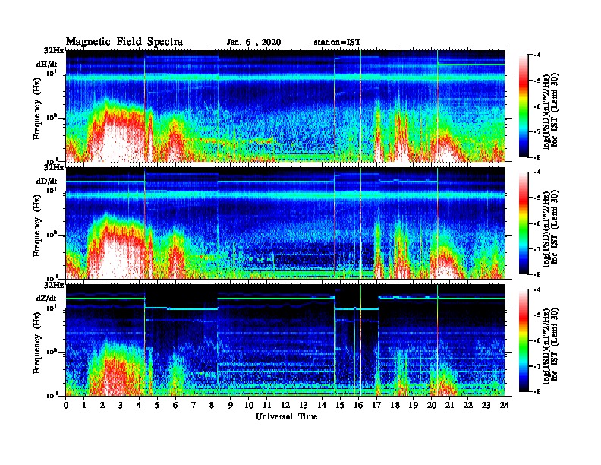
Task: Click hour "3" on the Universal Time axis
Action: coord(121,405)
